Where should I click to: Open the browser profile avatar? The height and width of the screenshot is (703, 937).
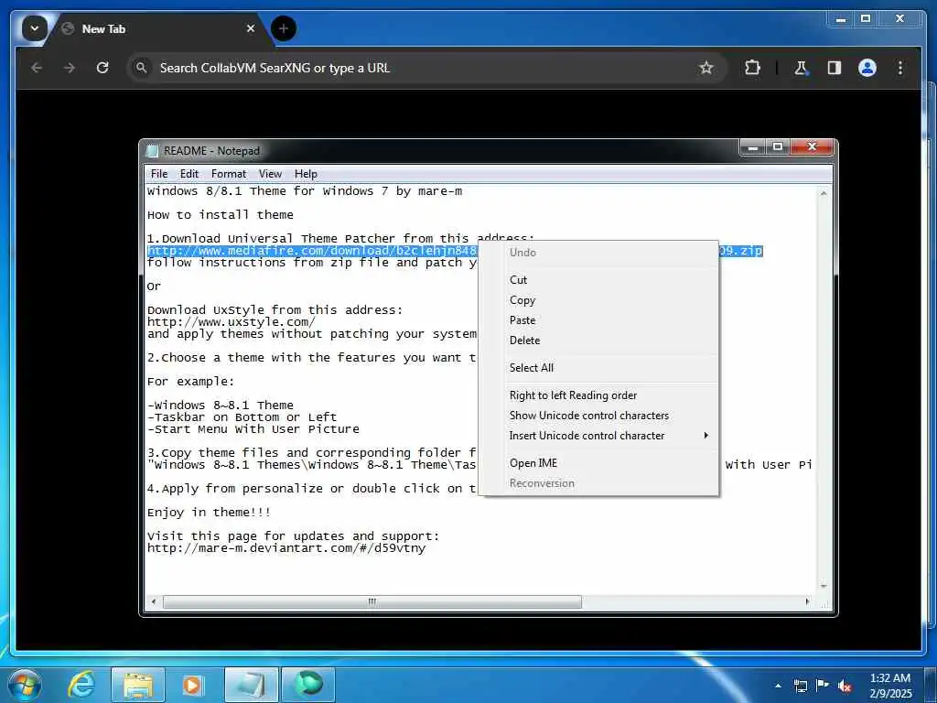tap(867, 68)
